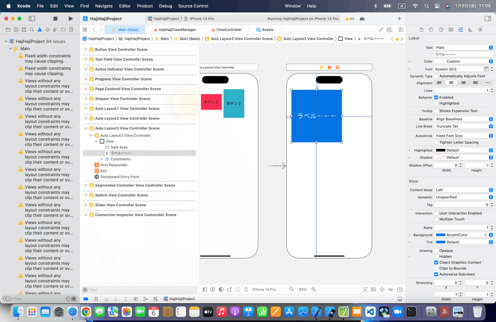The height and width of the screenshot is (322, 496).
Task: Open the project navigator folder icon
Action: coord(7,30)
